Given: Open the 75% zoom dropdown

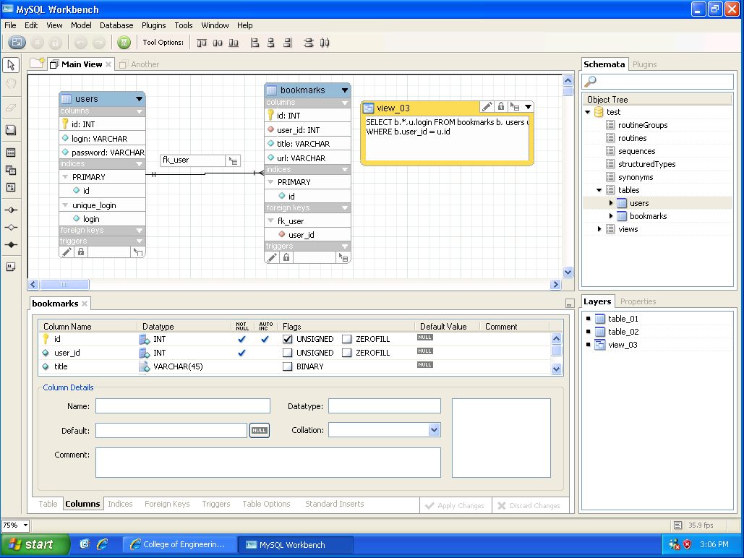Looking at the screenshot, I should 25,525.
